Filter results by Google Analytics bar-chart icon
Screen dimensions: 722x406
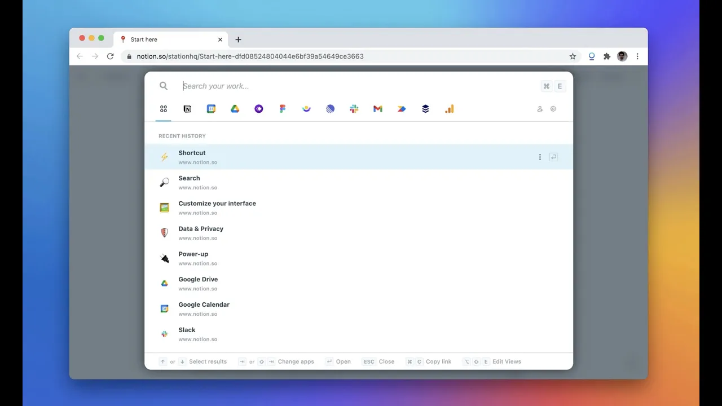(449, 109)
